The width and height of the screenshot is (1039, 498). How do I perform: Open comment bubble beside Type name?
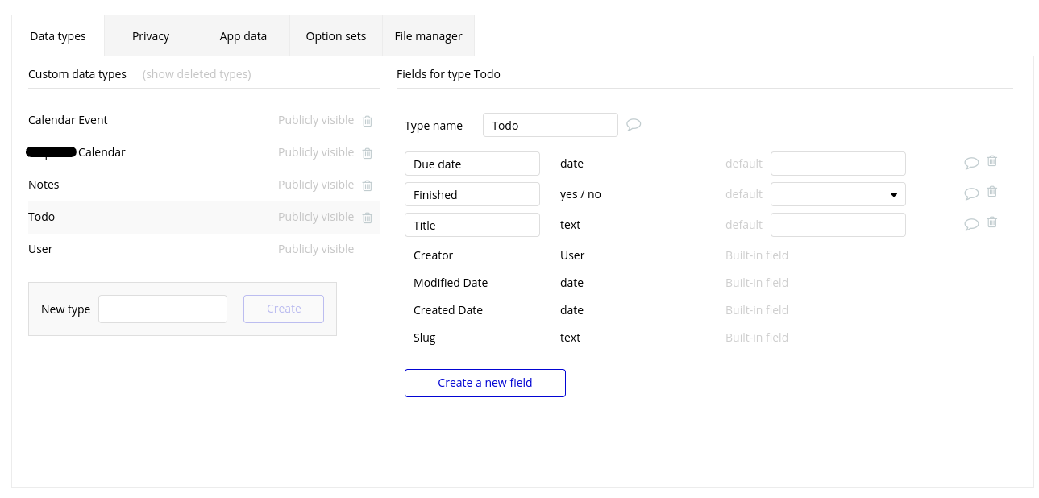(x=634, y=125)
